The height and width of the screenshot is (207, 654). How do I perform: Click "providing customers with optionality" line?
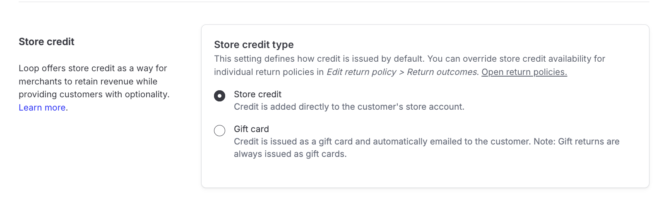coord(94,94)
